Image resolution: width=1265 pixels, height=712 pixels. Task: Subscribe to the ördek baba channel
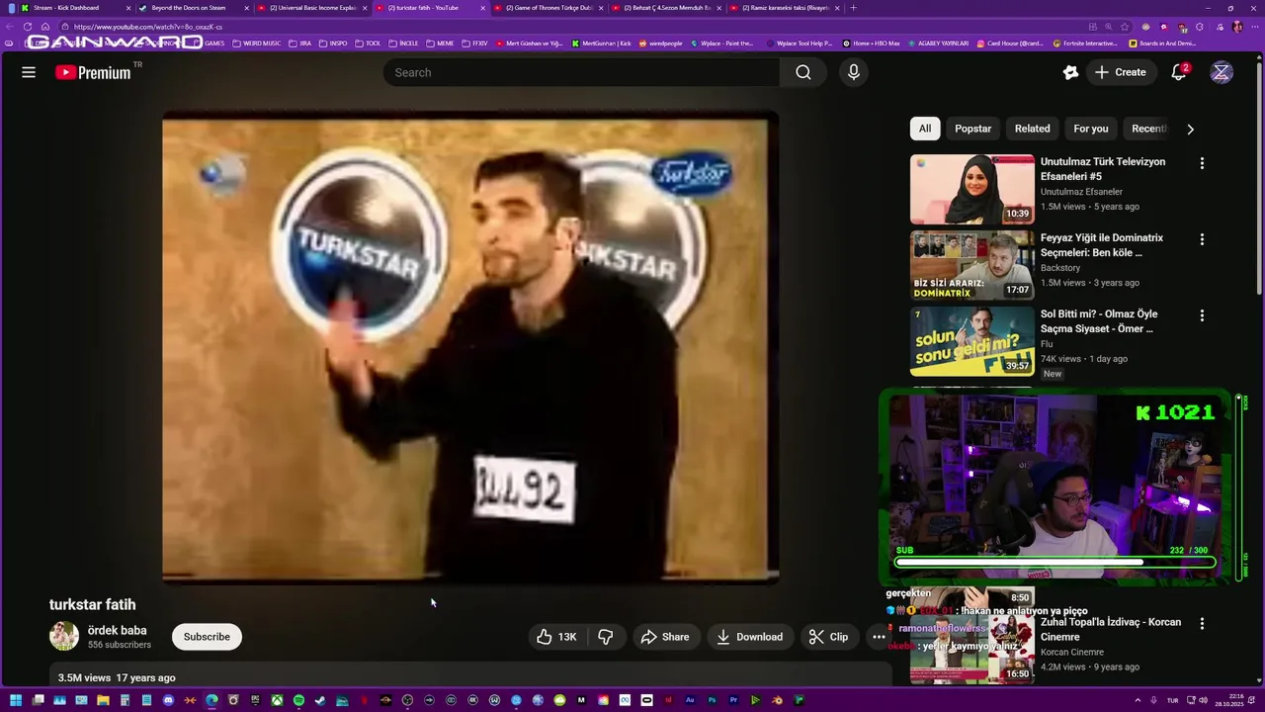(207, 637)
